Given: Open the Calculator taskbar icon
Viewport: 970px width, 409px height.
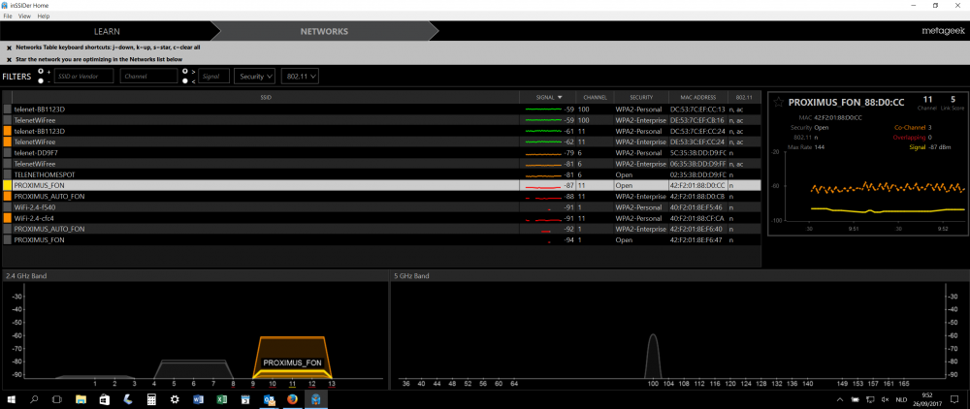Looking at the screenshot, I should pos(151,399).
